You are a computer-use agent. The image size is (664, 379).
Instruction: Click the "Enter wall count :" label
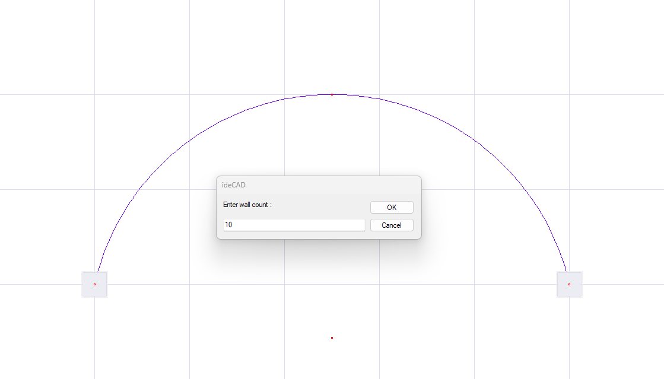coord(247,205)
